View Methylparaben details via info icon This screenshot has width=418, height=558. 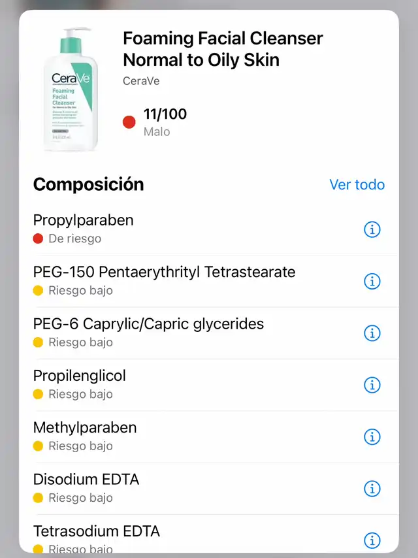(x=372, y=436)
